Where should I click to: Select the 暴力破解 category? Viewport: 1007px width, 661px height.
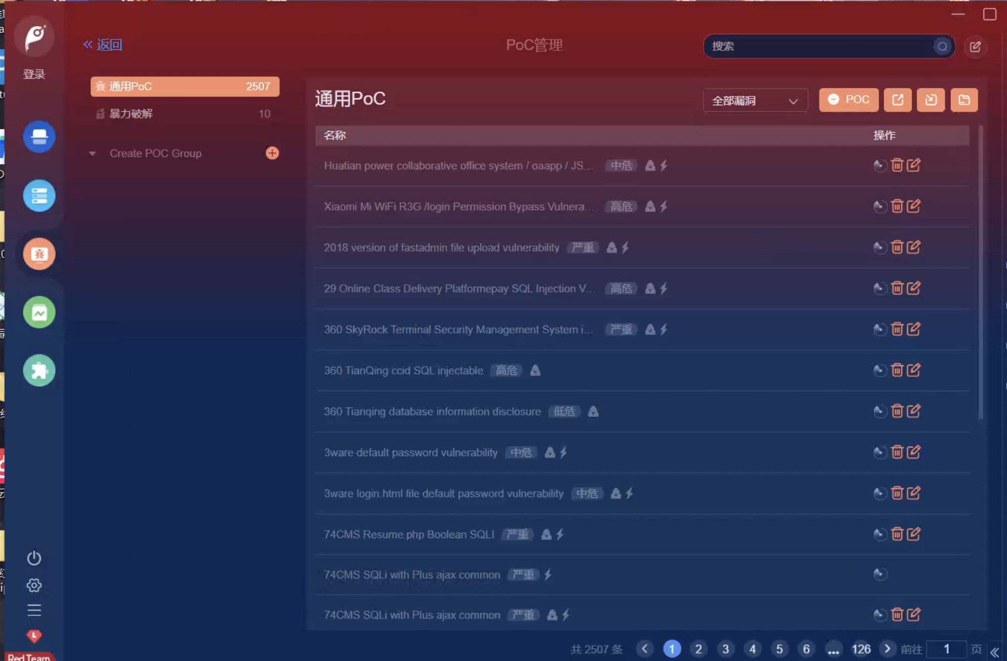[185, 114]
